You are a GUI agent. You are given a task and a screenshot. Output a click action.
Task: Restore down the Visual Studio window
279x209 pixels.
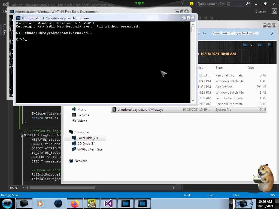tap(265, 4)
